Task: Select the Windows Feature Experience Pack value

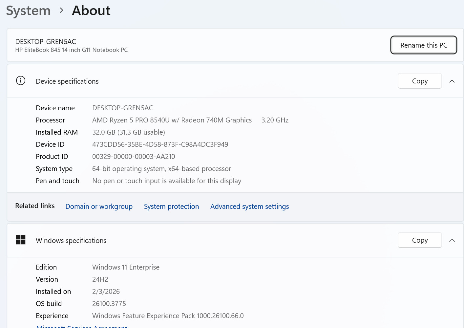Action: pos(168,316)
